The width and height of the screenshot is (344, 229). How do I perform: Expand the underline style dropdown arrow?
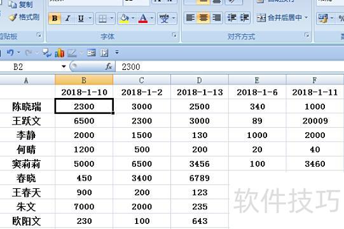(x=90, y=18)
